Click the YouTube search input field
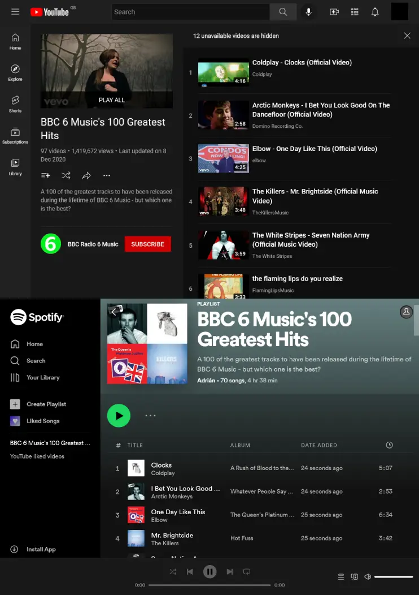Screen dimensions: 419x595 tap(191, 12)
